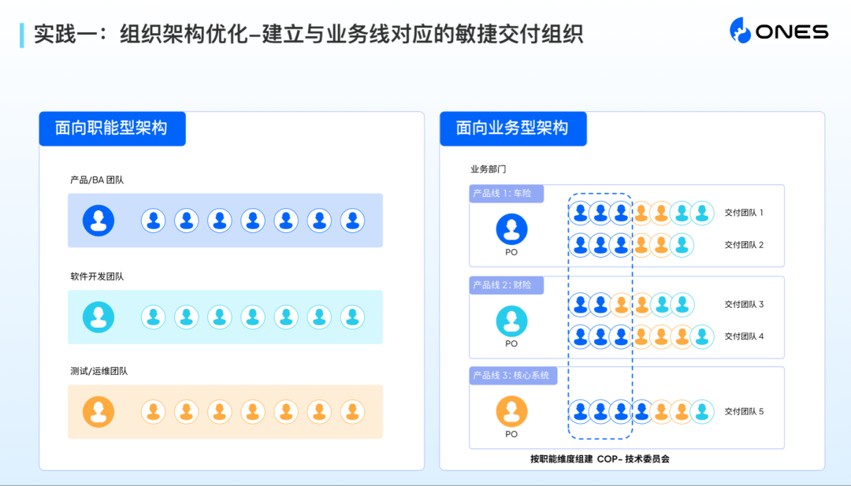Select the 面向业务型架构 header
Viewport: 851px width, 486px height.
(x=513, y=128)
